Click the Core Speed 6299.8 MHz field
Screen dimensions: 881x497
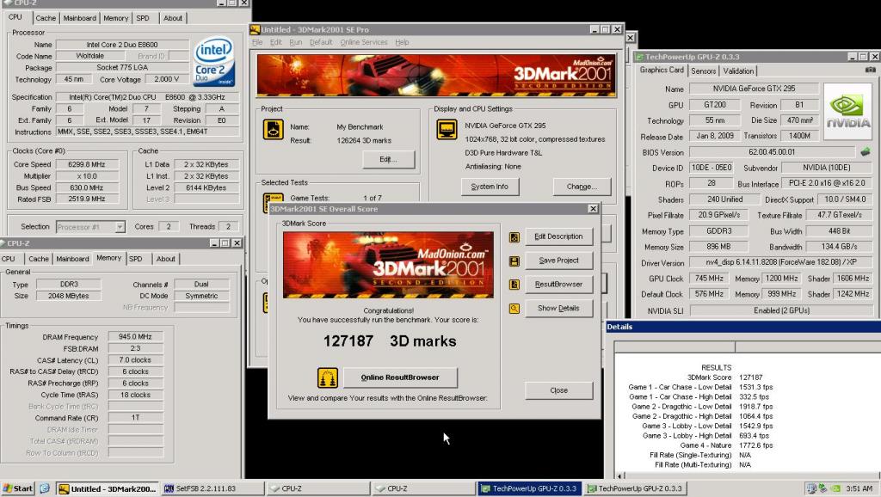[87, 164]
